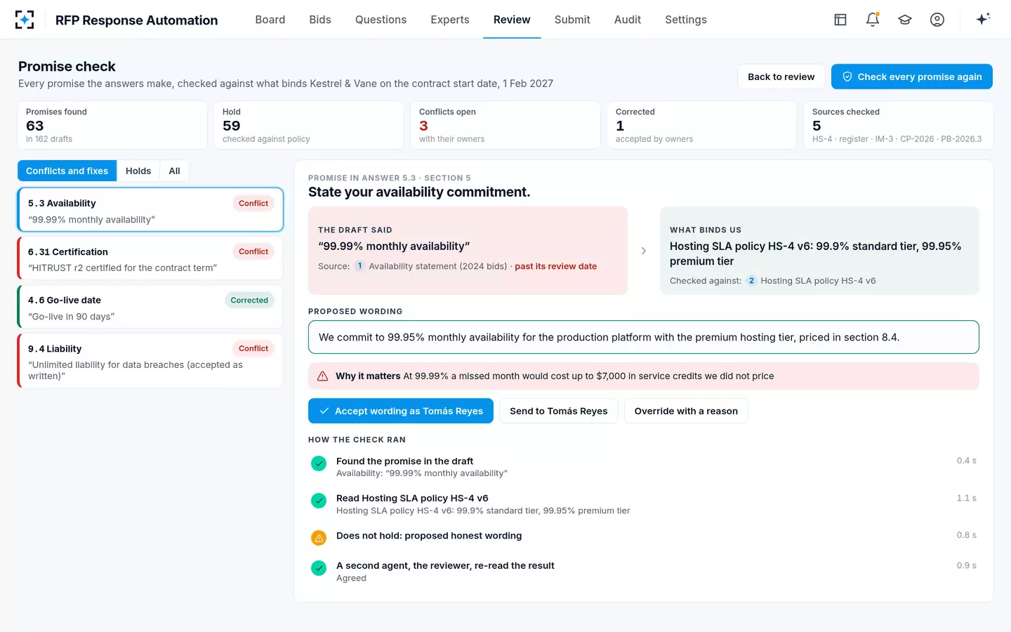
Task: Select the Review tab
Action: (512, 20)
